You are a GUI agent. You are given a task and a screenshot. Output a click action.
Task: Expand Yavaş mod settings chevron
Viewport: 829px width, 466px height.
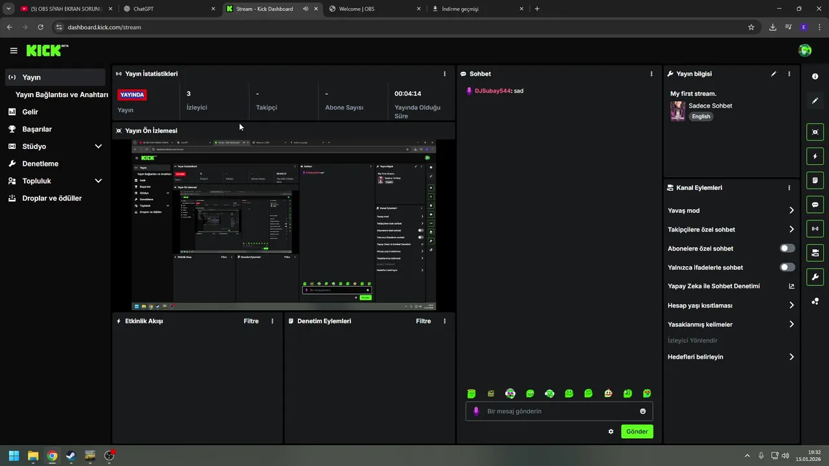pyautogui.click(x=791, y=210)
